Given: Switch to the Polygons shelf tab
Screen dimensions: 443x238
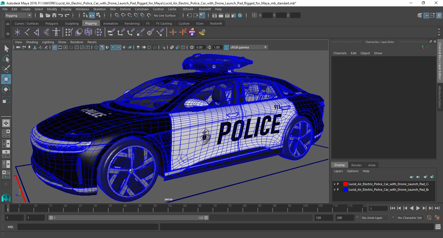Looking at the screenshot, I should tap(52, 24).
